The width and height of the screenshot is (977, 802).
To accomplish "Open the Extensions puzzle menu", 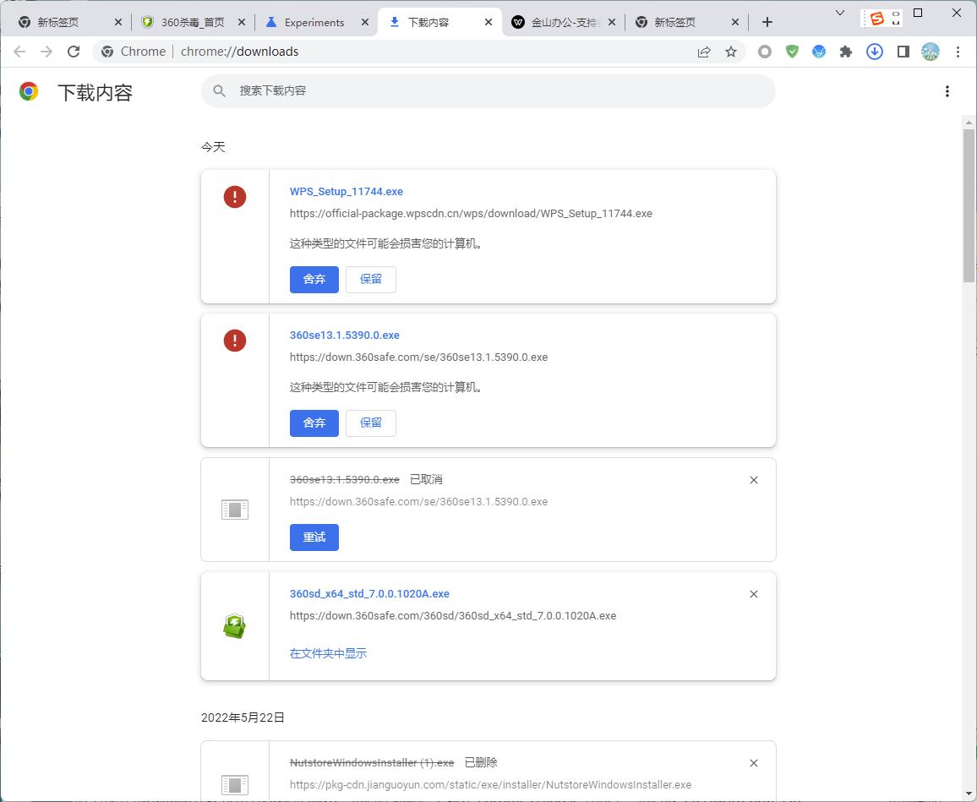I will [845, 52].
